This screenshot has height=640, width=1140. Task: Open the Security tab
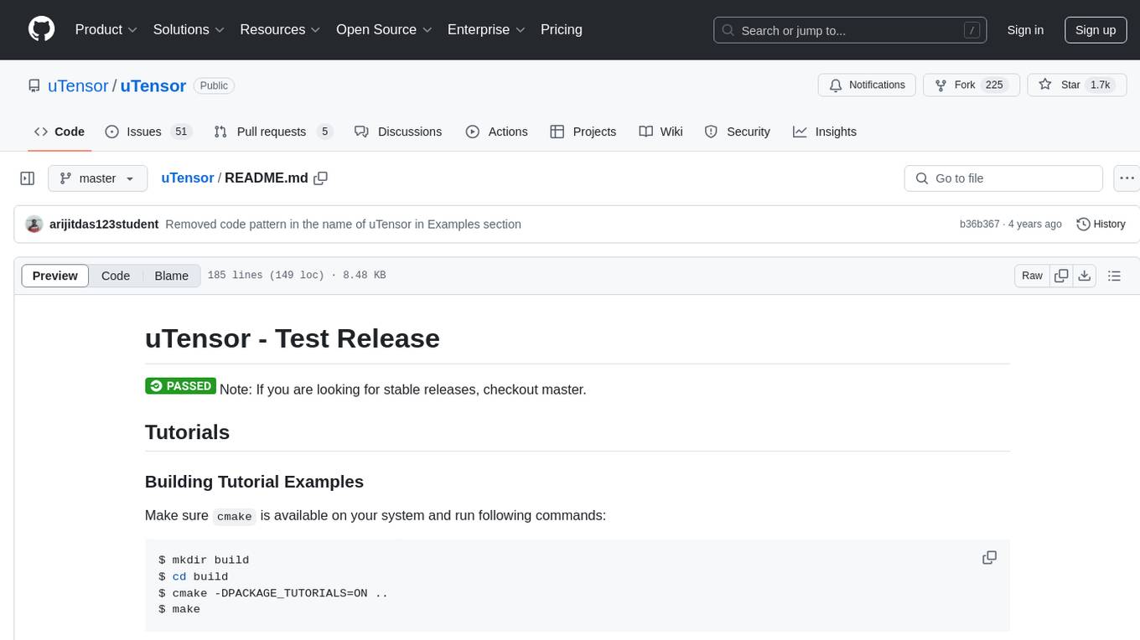737,132
